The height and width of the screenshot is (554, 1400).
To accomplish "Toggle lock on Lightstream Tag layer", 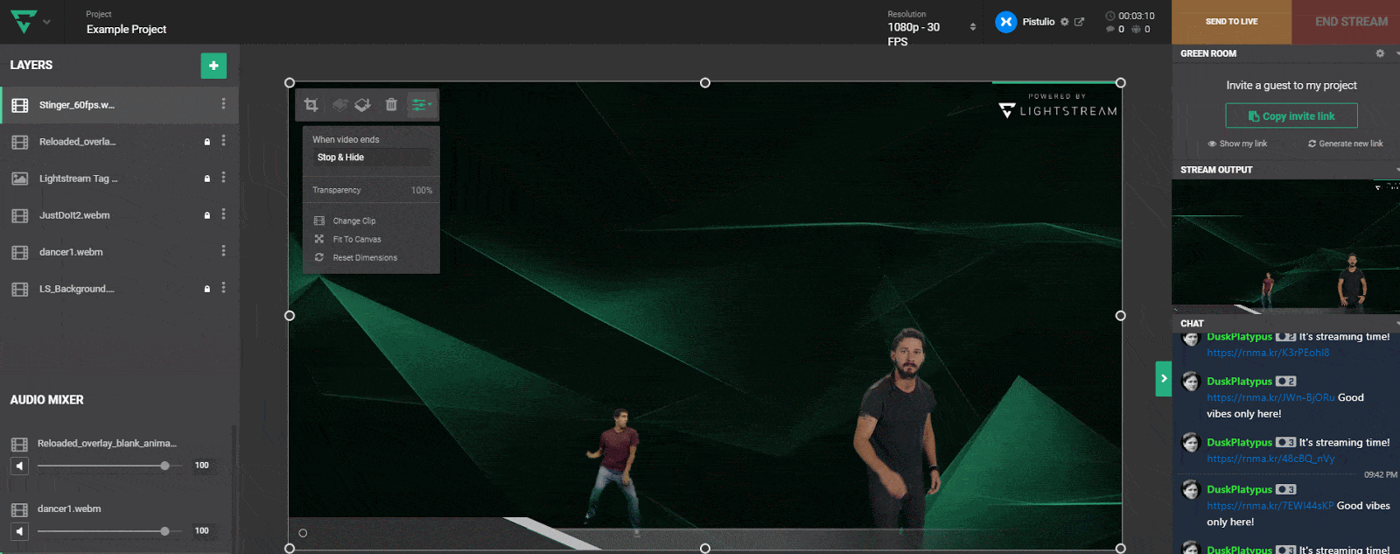I will tap(207, 179).
